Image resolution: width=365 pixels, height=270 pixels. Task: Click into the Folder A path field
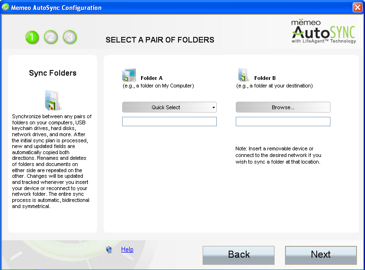tap(169, 122)
